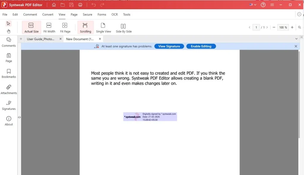Close the User Guide_Photo... tab
Image resolution: width=304 pixels, height=175 pixels.
[x=61, y=39]
